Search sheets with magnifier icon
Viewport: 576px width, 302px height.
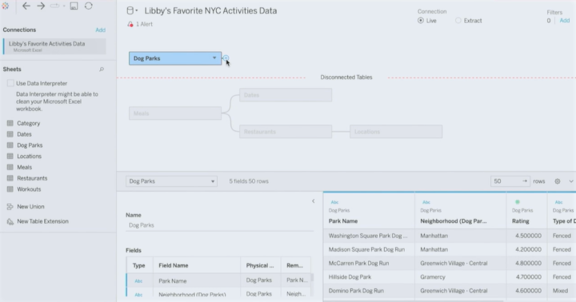102,70
